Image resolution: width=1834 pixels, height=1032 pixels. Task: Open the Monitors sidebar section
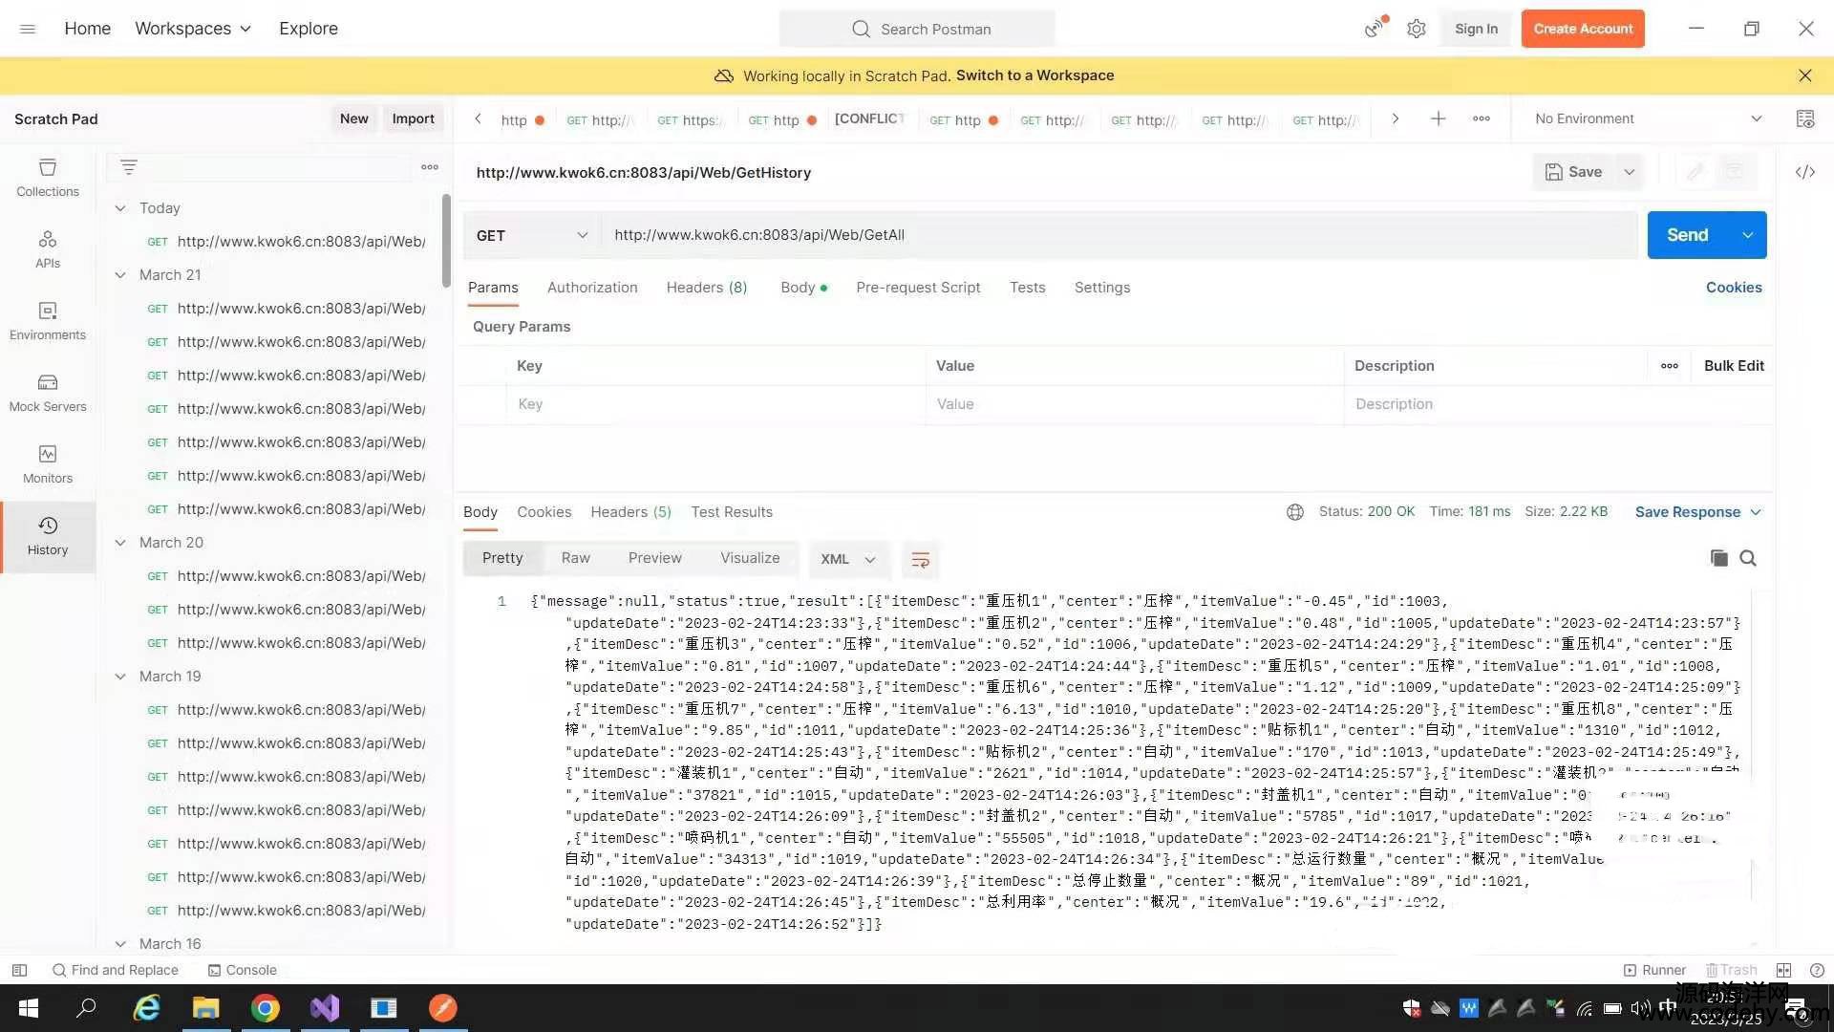pos(48,464)
